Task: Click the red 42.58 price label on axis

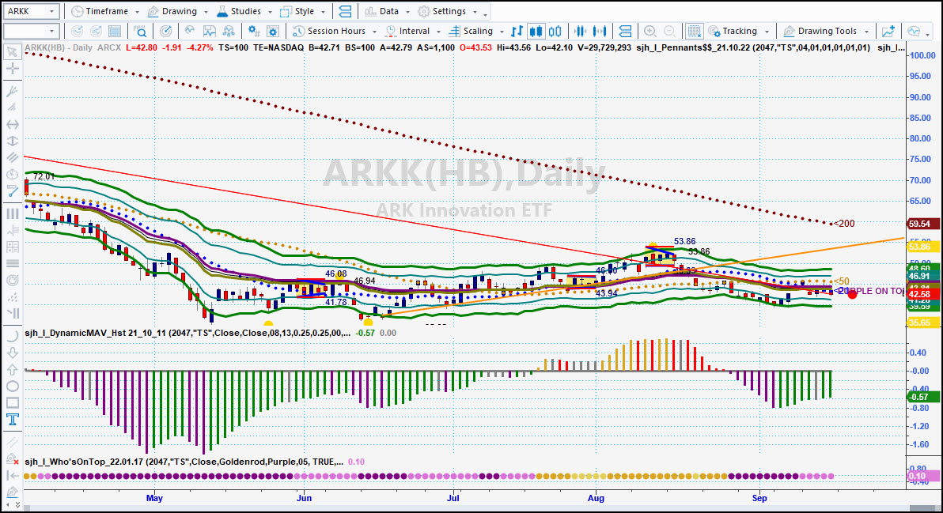Action: 922,294
